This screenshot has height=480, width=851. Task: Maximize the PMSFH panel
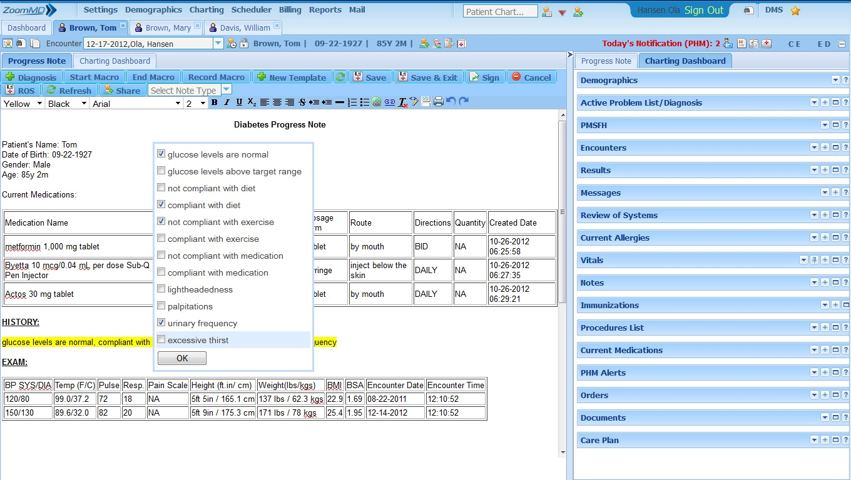click(x=835, y=125)
